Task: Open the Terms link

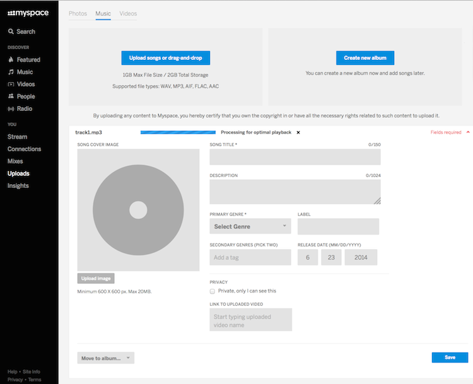Action: coord(35,380)
